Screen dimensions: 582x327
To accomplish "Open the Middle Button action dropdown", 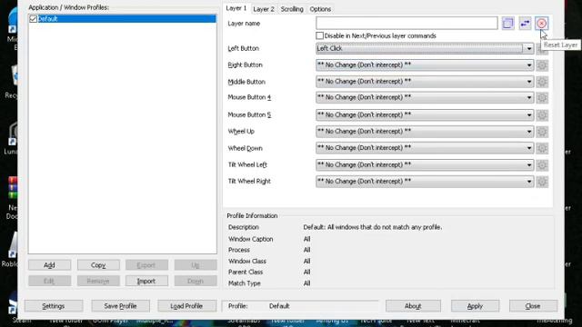I will tap(425, 81).
